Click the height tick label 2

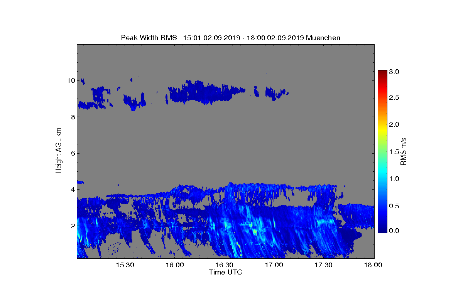click(x=73, y=226)
